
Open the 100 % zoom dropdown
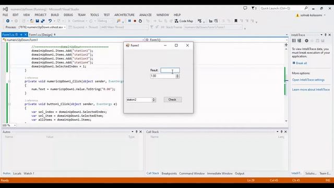click(15, 125)
